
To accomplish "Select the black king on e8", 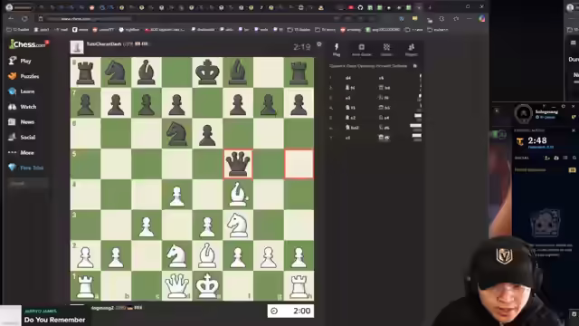I will pos(207,72).
